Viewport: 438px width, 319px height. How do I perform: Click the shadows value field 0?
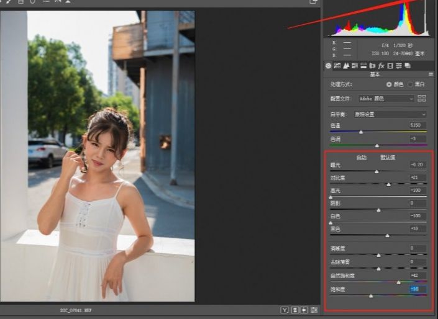click(x=417, y=203)
